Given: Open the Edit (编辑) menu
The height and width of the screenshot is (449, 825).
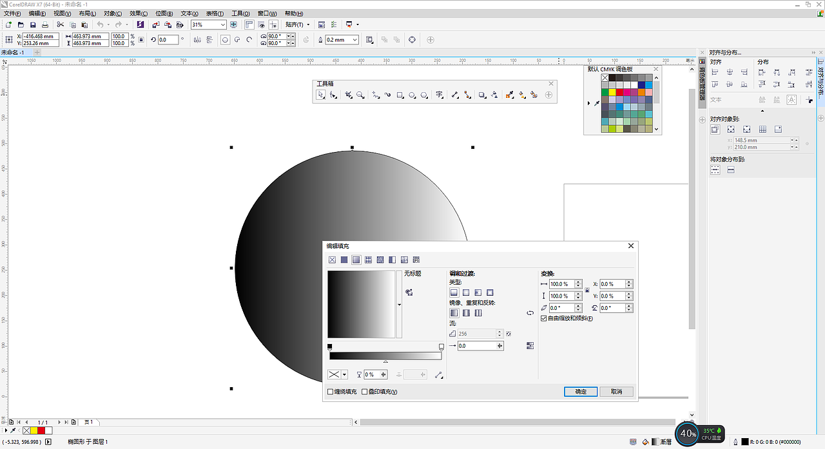Looking at the screenshot, I should pos(38,14).
